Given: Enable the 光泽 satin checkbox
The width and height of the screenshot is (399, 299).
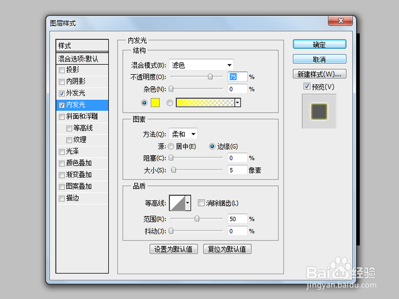Looking at the screenshot, I should 61,152.
